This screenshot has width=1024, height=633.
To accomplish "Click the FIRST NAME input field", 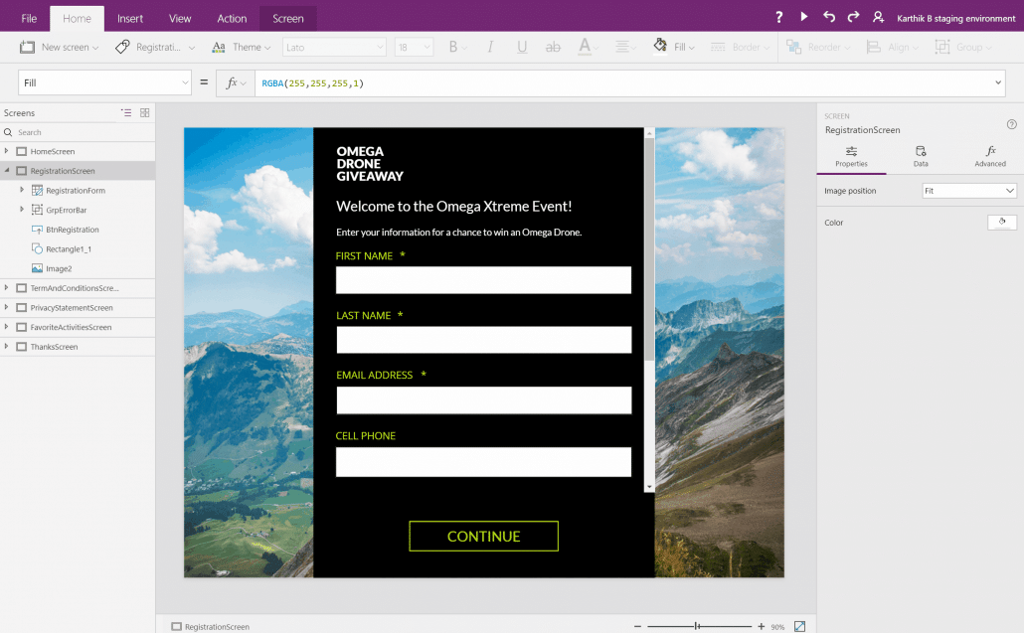I will pyautogui.click(x=483, y=280).
